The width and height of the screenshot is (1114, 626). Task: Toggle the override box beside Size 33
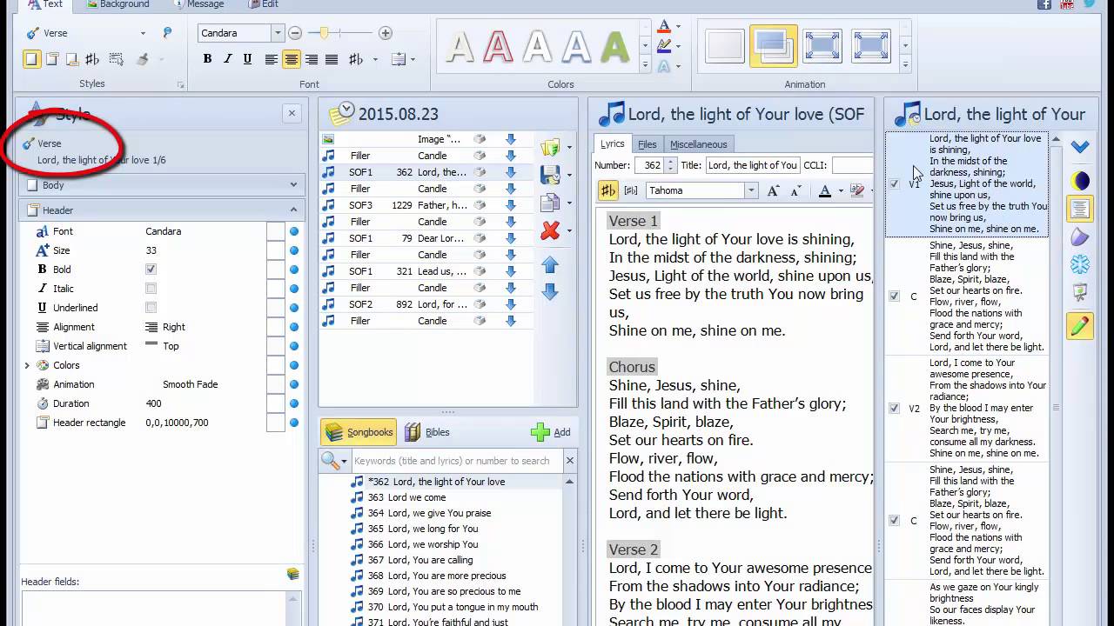pyautogui.click(x=275, y=250)
